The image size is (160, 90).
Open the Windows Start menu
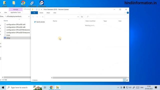pyautogui.click(x=3, y=87)
